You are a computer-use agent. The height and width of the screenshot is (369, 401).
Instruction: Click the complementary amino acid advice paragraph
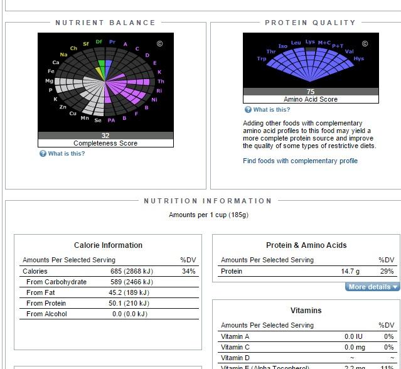309,134
